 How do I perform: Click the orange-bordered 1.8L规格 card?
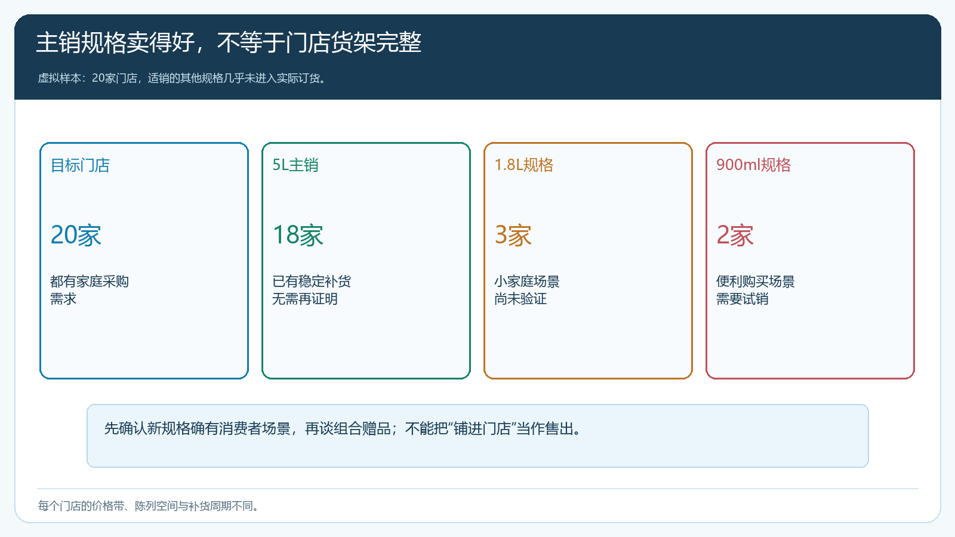point(588,261)
